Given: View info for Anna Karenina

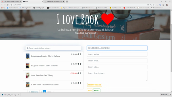Looking at the screenshot, I should 78,73.
